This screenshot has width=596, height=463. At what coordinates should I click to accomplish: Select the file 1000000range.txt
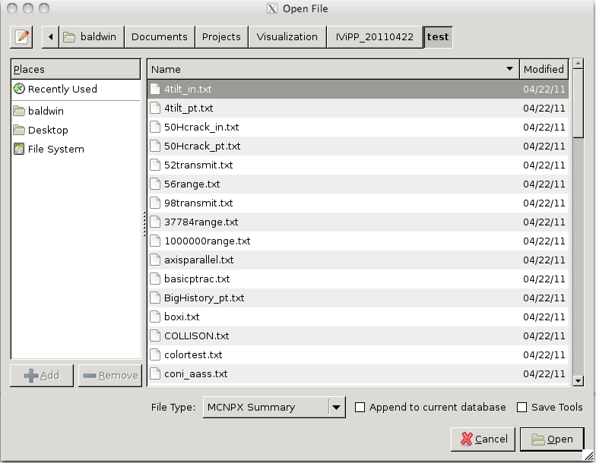(358, 241)
